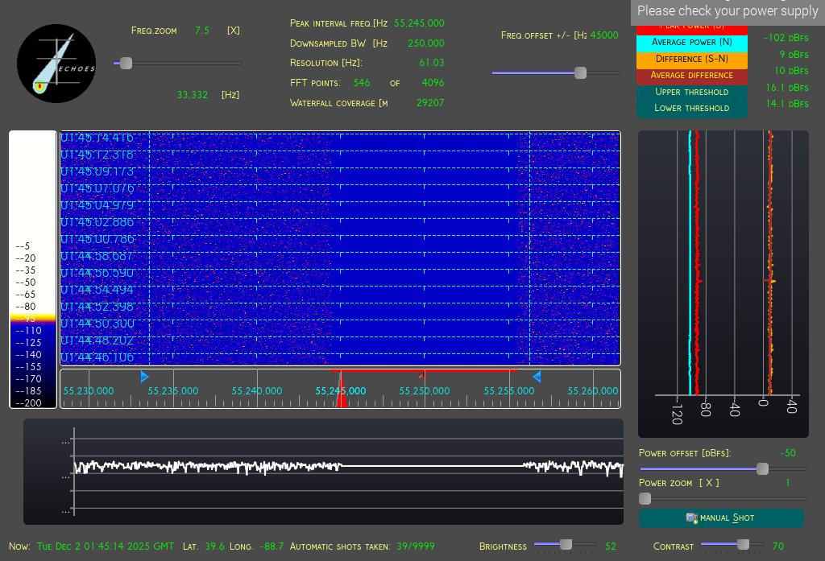Click the Freq. zoom slider handle
This screenshot has height=561, width=825.
click(x=126, y=63)
